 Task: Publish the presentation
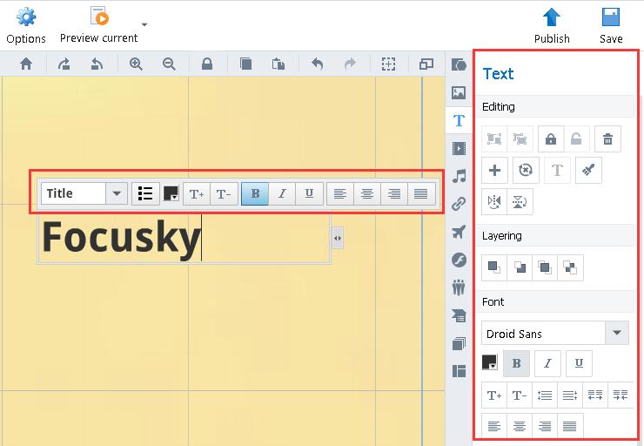[x=552, y=25]
